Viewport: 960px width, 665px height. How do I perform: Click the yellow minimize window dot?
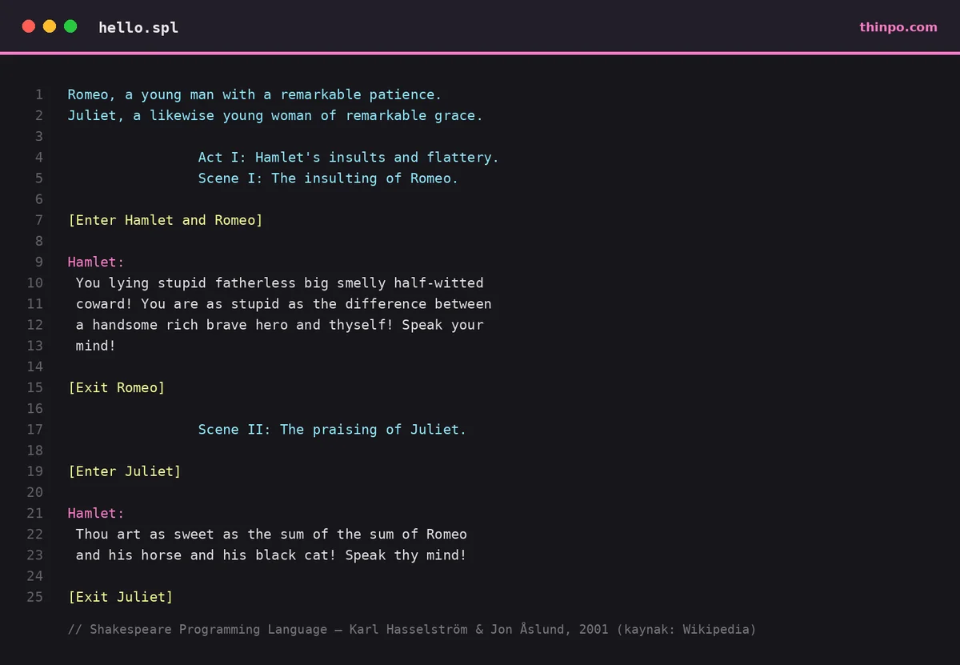50,26
